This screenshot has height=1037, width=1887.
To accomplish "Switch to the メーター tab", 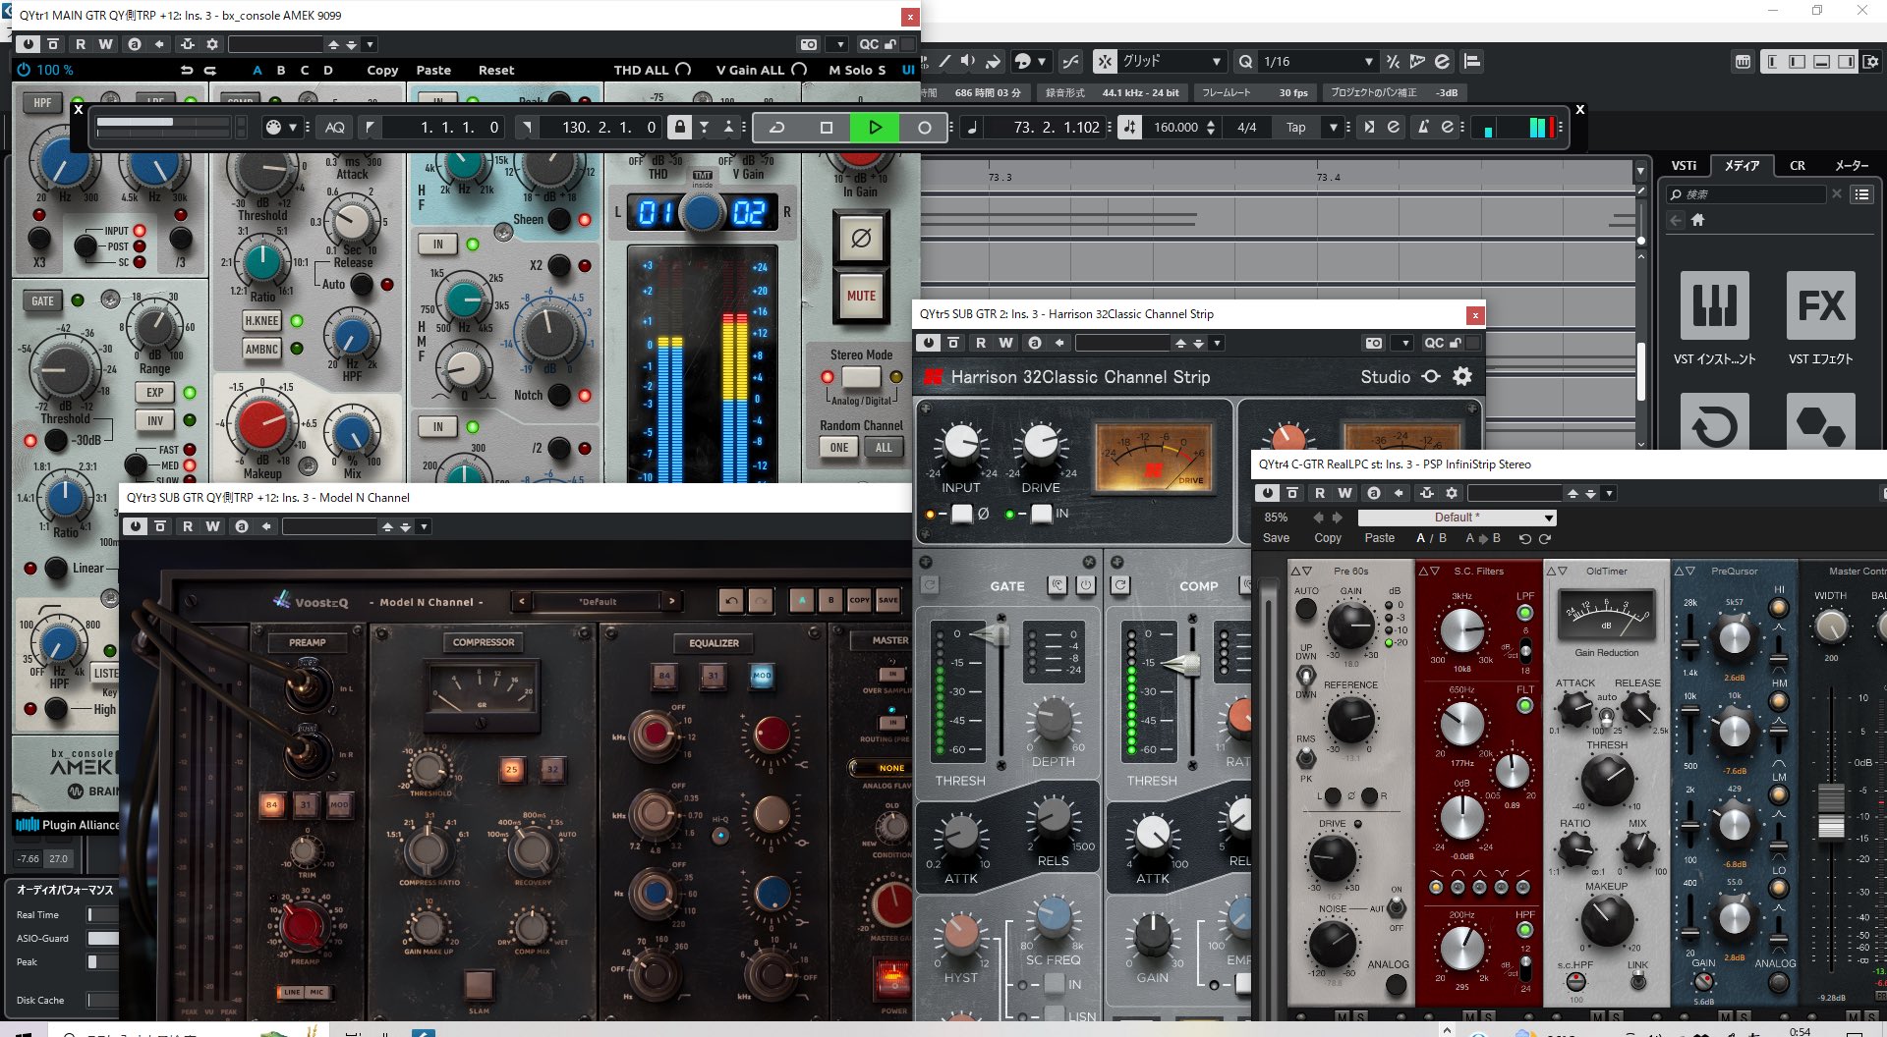I will (x=1852, y=165).
